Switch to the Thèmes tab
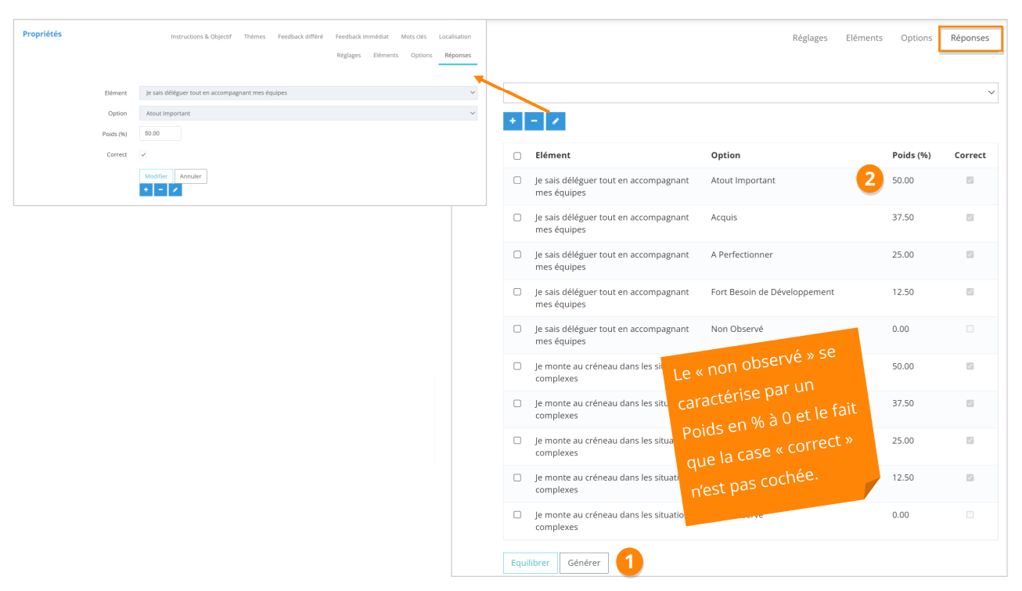 tap(254, 37)
